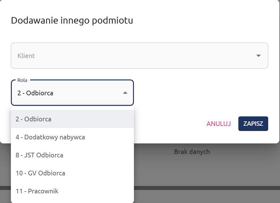Click the "Klient" placeholder text
The image size is (280, 203).
point(26,56)
